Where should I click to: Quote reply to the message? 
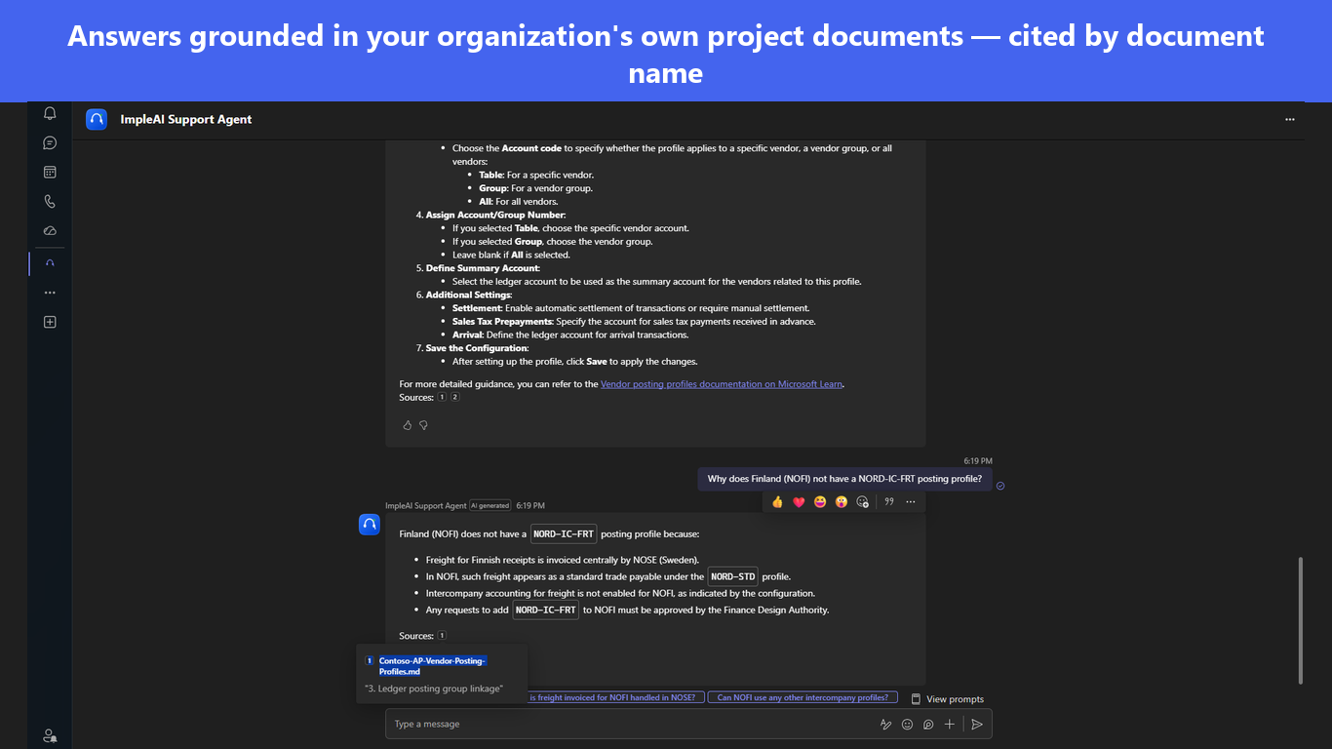889,502
